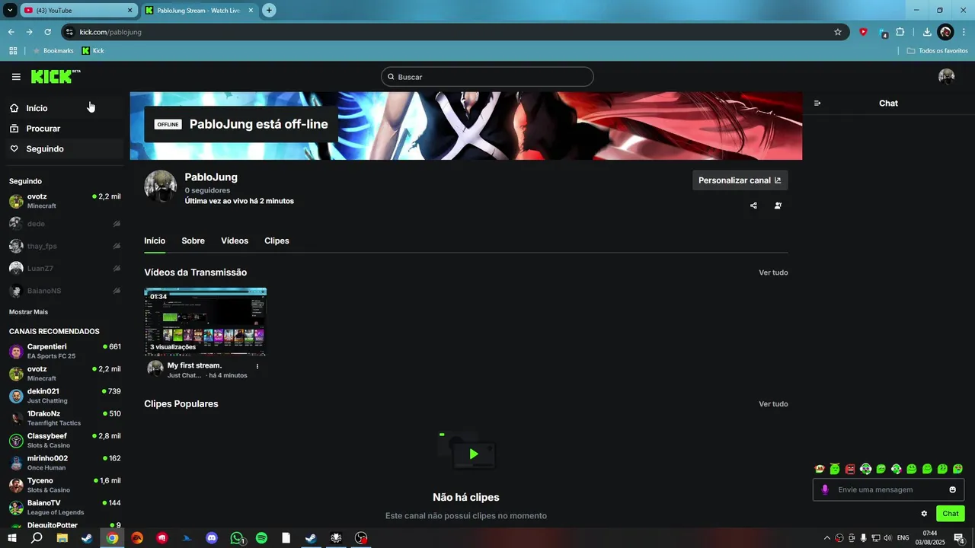Open the followed channel LuanZ7
Image resolution: width=975 pixels, height=548 pixels.
point(66,269)
